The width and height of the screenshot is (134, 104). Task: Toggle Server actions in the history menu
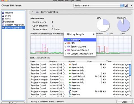[x=80, y=47]
